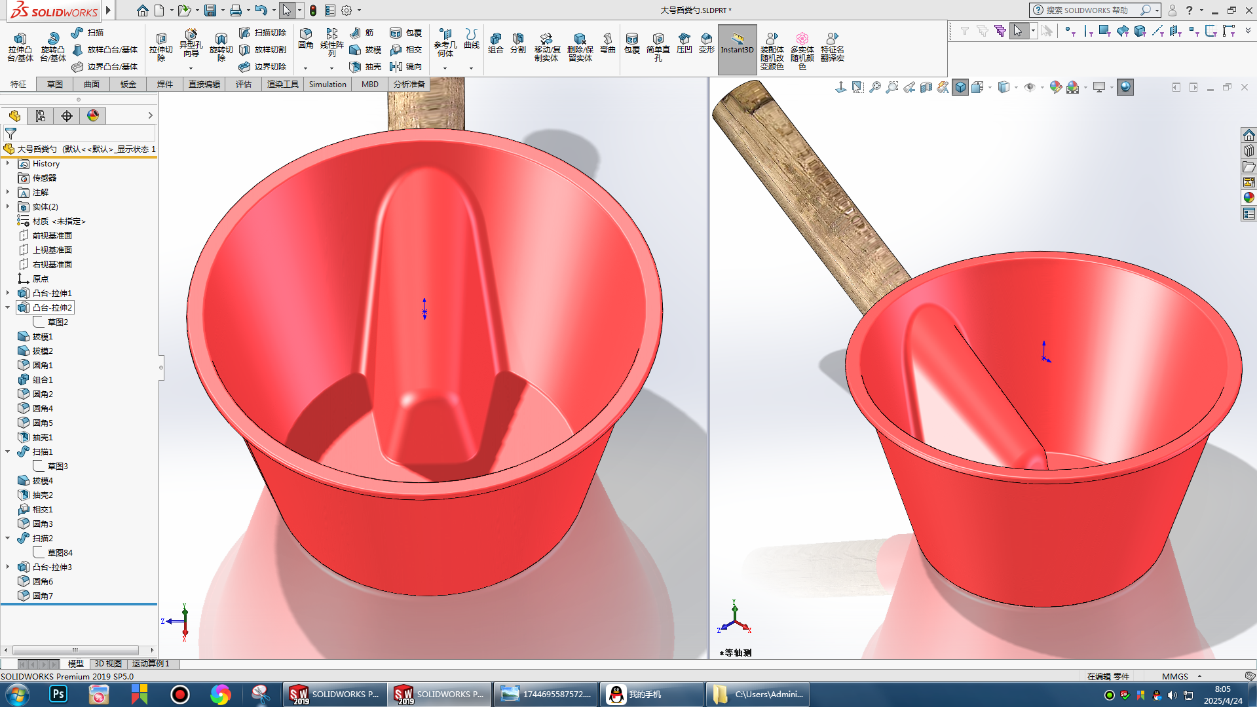Open the hide/show items eye dropdown
Screen dimensions: 1257x707
(1042, 87)
